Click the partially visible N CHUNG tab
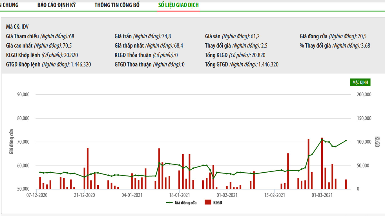Image resolution: width=385 pixels, height=216 pixels. tap(9, 5)
